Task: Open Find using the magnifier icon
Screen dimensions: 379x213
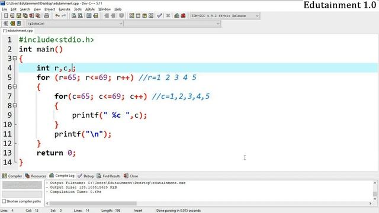Action: [74, 16]
